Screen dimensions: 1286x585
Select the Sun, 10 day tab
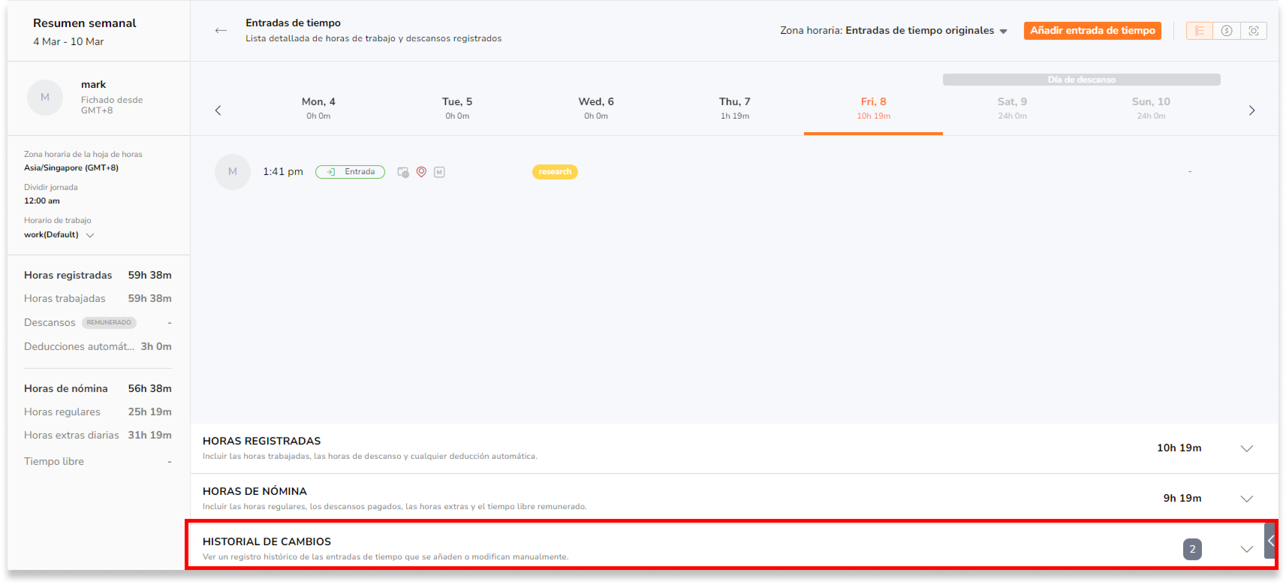[1151, 108]
